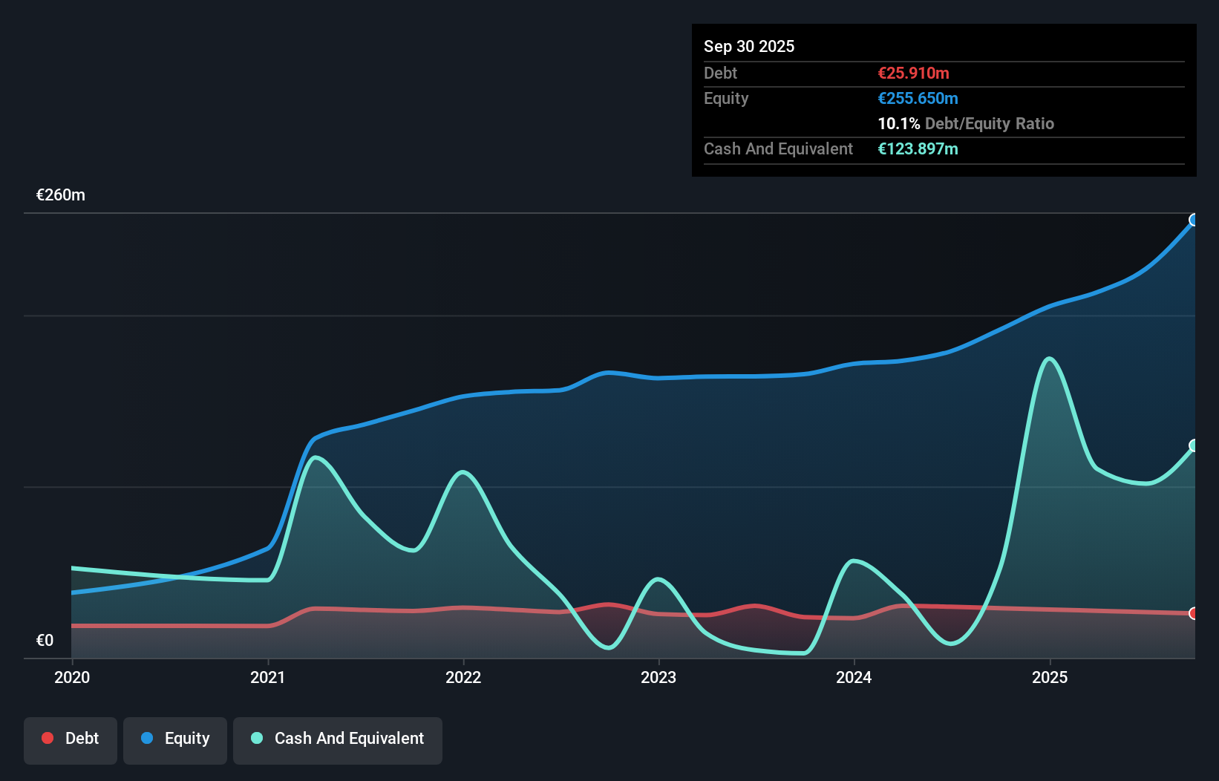This screenshot has height=781, width=1219.
Task: Select the Debt endpoint marker on the chart
Action: [x=1193, y=613]
